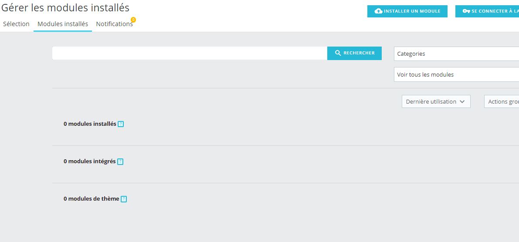
Task: Switch to Modules installés tab
Action: [63, 24]
